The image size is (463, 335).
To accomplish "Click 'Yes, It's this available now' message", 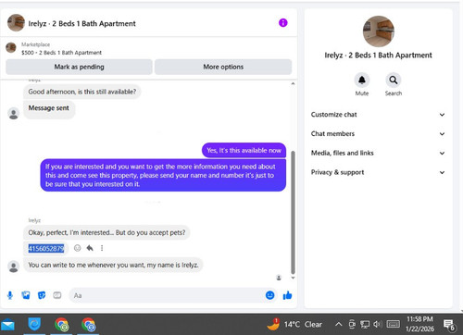I will tap(244, 151).
